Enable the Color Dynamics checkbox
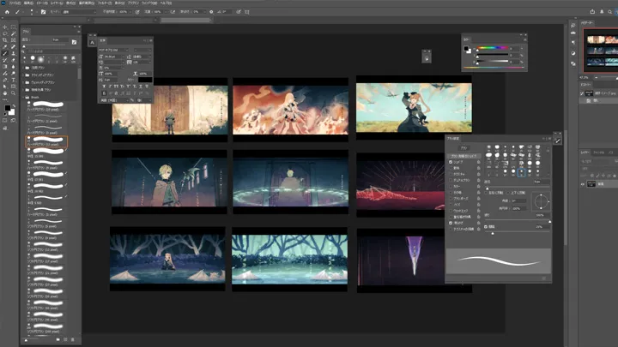 coord(451,187)
